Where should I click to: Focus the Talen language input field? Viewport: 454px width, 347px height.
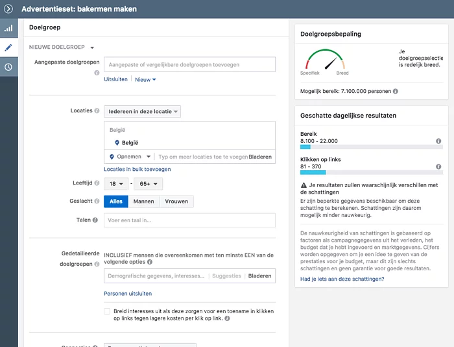pos(189,220)
